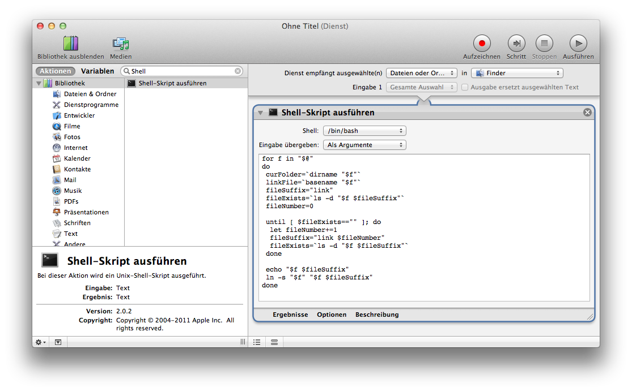The height and width of the screenshot is (392, 632).
Task: Switch to the Variablen tab
Action: (97, 71)
